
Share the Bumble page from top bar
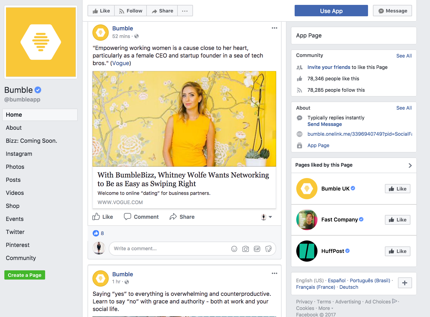coord(162,11)
